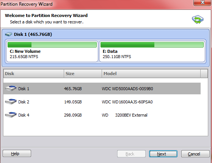Viewport: 212px width, 163px height.
Task: Click the Partition Recovery wizard logo icon
Action: 198,19
